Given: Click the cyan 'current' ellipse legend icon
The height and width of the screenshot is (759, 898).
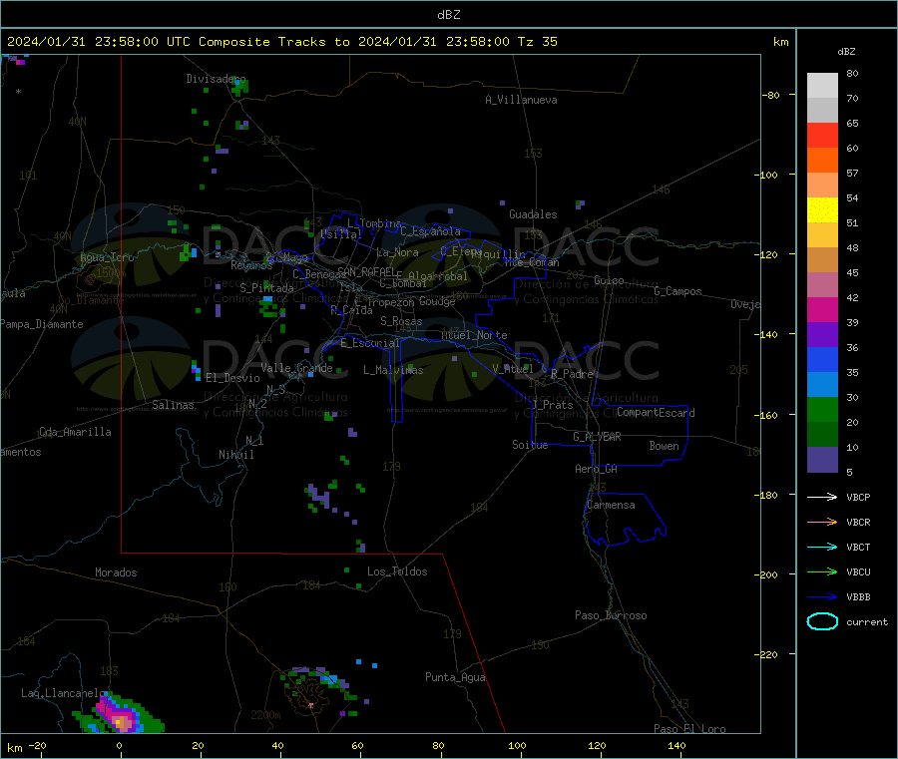Looking at the screenshot, I should 822,621.
